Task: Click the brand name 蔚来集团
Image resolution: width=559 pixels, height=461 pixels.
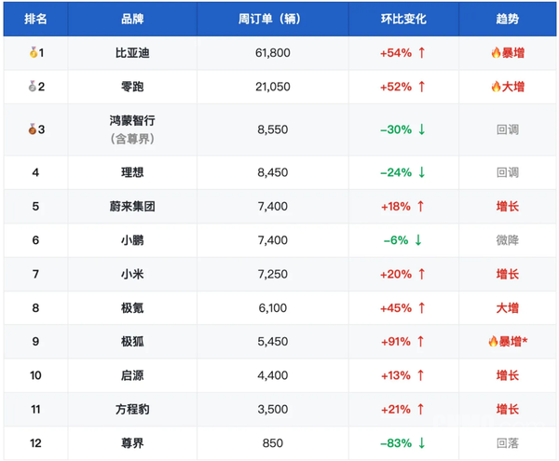Action: 132,206
